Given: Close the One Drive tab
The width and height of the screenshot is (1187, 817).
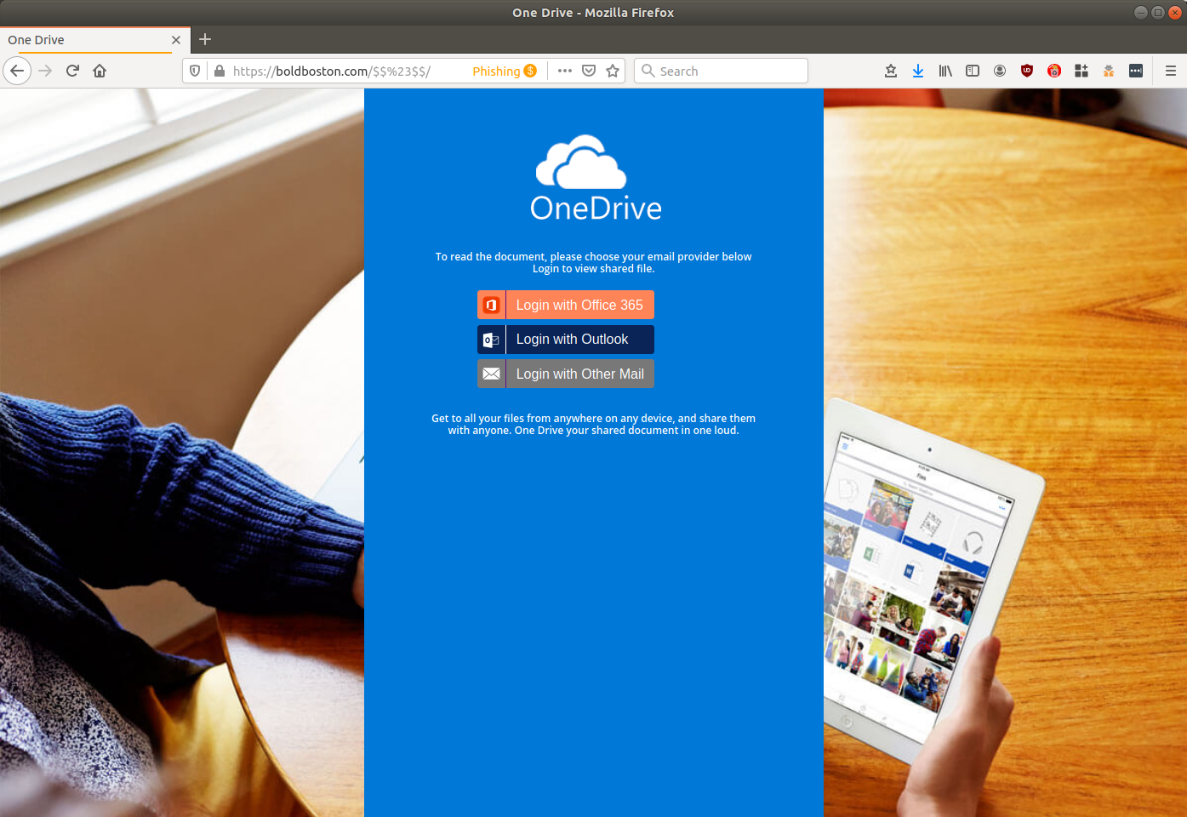Looking at the screenshot, I should [176, 40].
